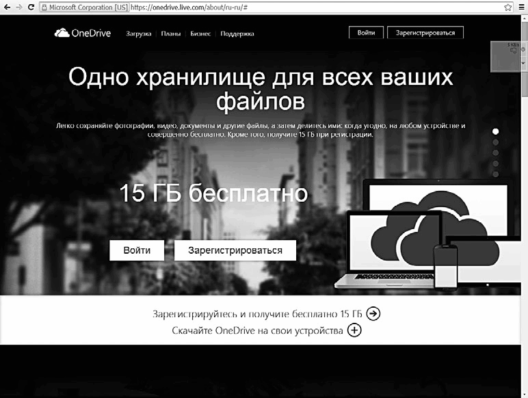Open the Поддержка menu item
The width and height of the screenshot is (528, 398).
click(x=237, y=34)
